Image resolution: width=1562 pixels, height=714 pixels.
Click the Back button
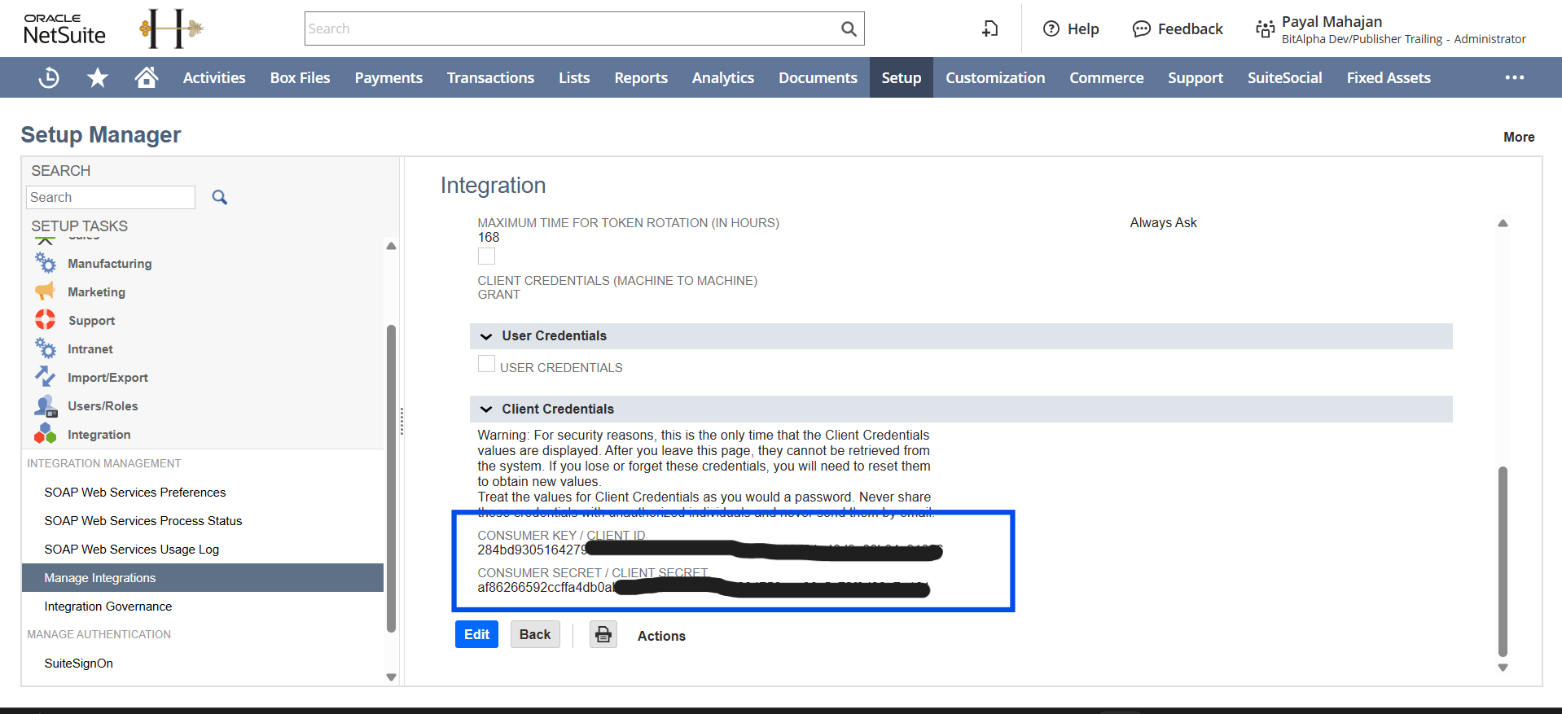click(535, 634)
